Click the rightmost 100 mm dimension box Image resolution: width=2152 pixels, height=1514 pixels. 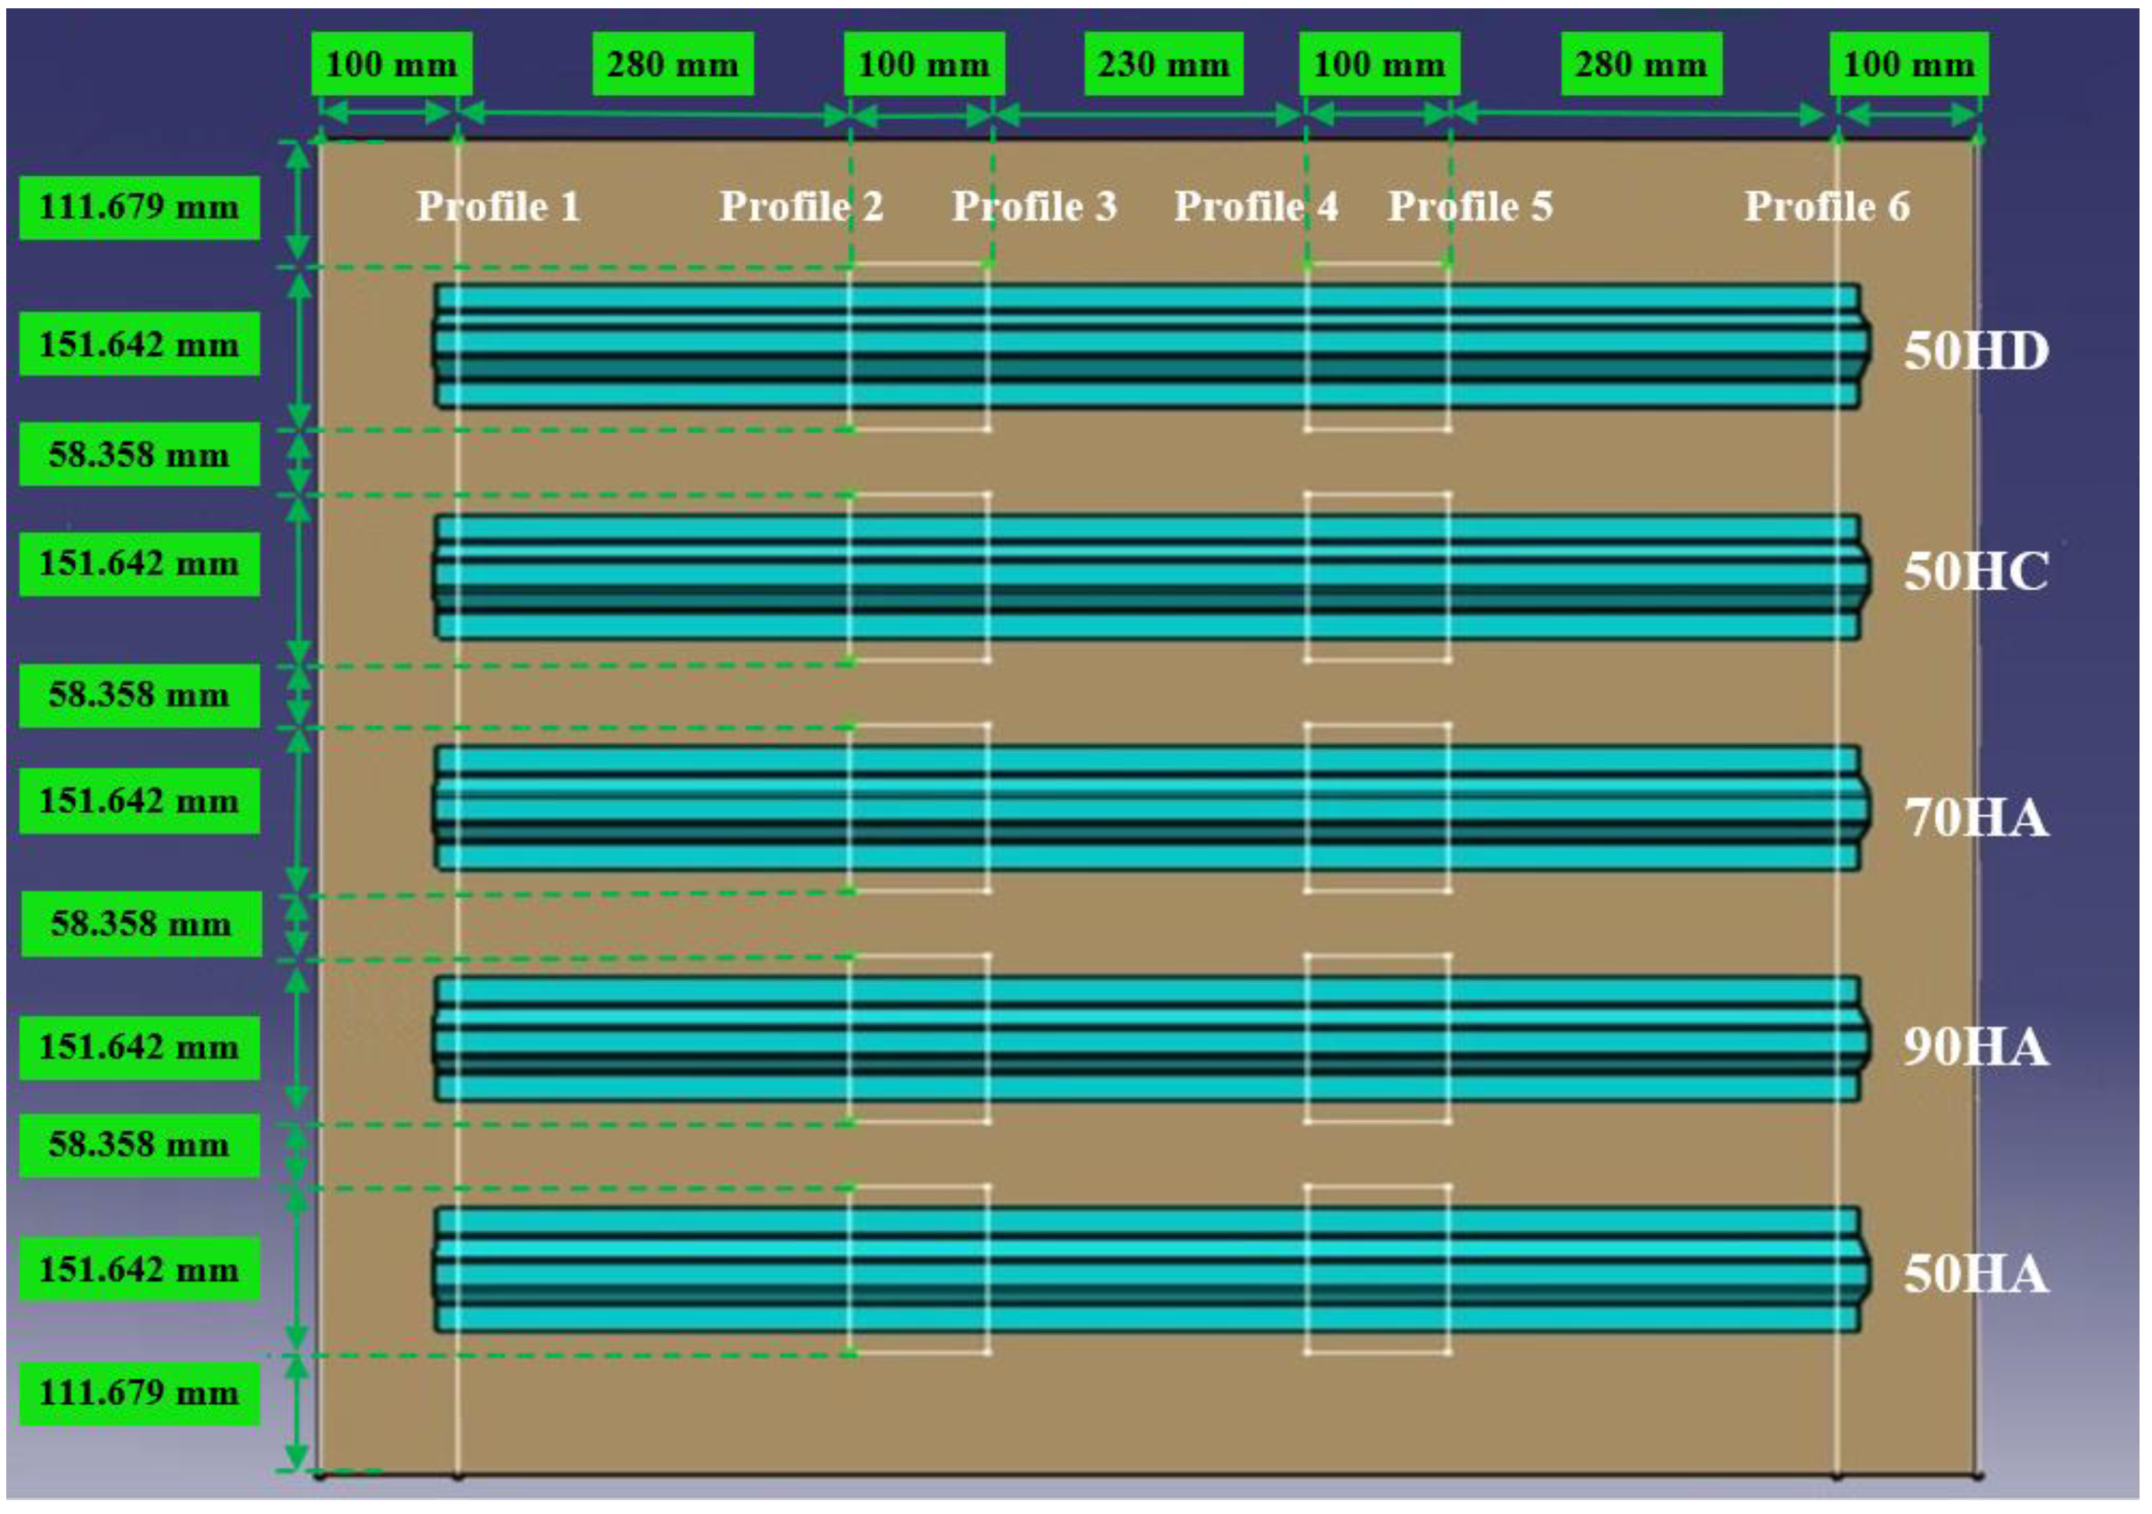click(1908, 64)
